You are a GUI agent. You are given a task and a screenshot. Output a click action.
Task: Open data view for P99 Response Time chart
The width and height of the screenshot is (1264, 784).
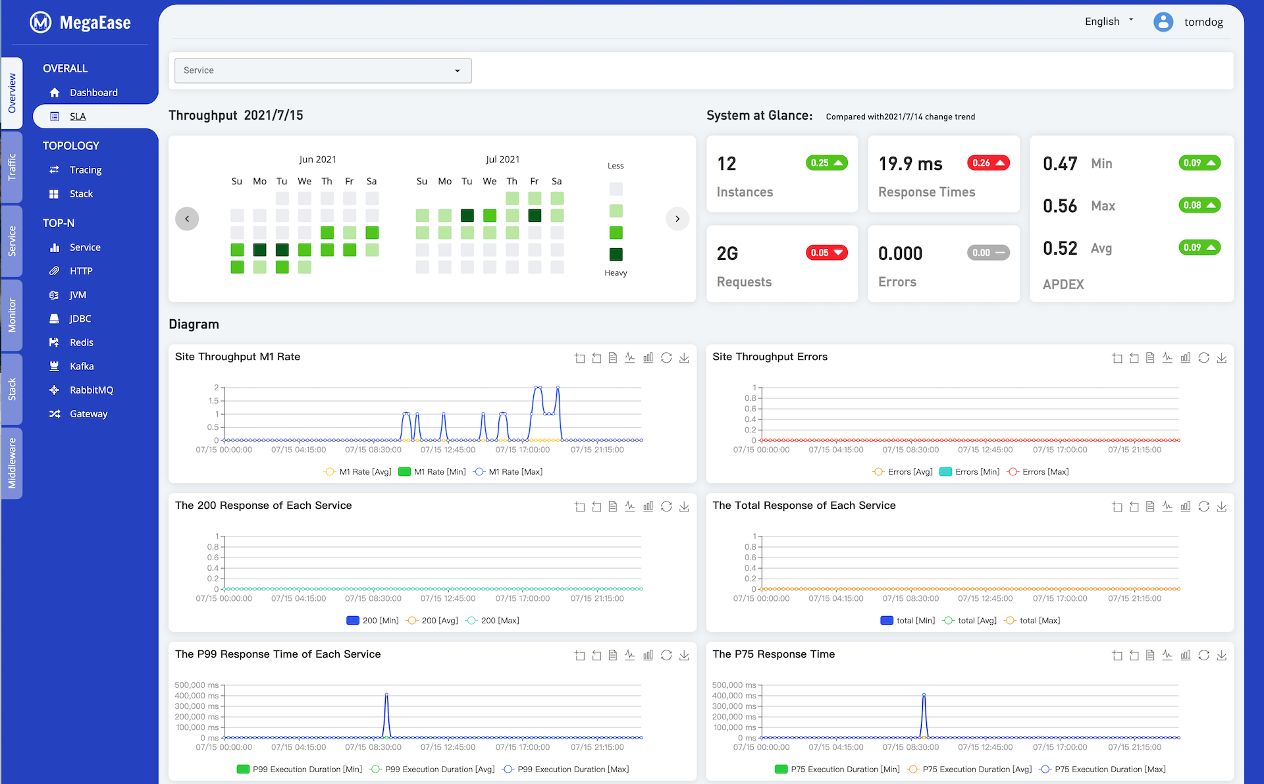click(x=613, y=656)
